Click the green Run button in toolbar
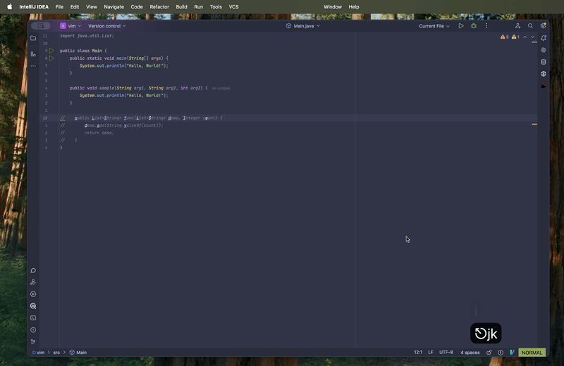Screen dimensions: 564x366 pos(461,26)
